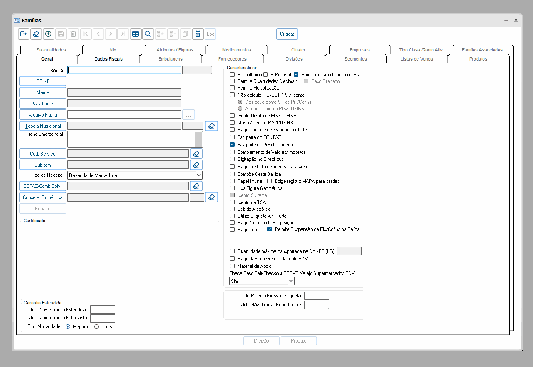This screenshot has height=367, width=533.
Task: Enable Permite Quantidades Decimais
Action: [232, 81]
